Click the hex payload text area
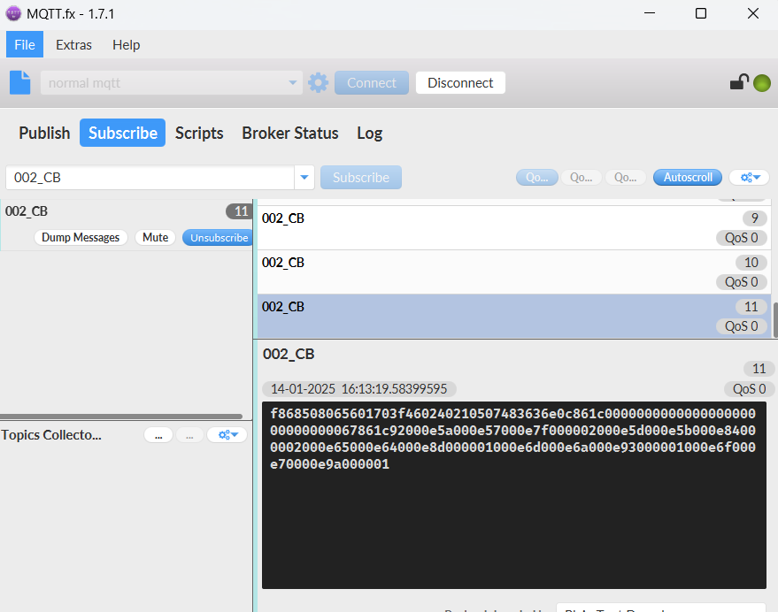This screenshot has width=778, height=612. click(x=514, y=495)
